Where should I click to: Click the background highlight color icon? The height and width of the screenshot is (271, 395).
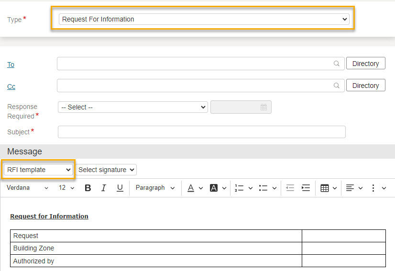point(214,188)
